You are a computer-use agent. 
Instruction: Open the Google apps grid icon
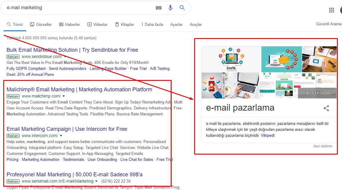click(x=331, y=10)
